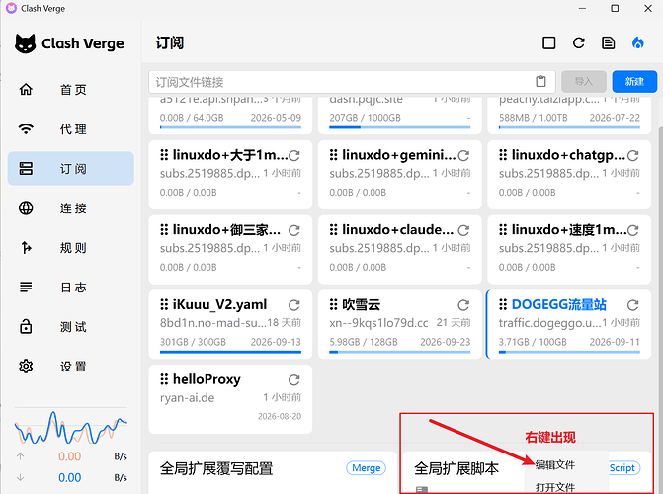Refresh the iKuuu_V2.yaml subscription

[293, 305]
